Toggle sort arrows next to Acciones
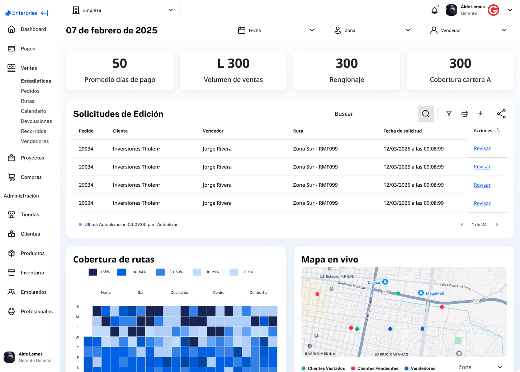Viewport: 520px width, 372px height. click(498, 131)
